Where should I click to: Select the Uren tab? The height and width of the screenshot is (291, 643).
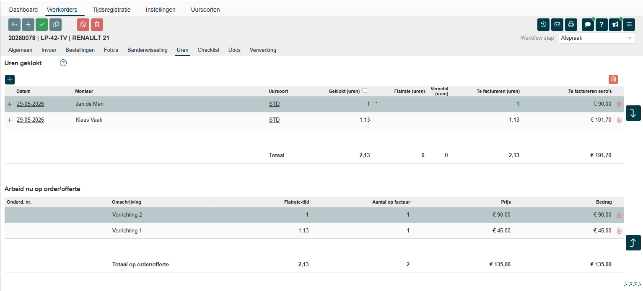(182, 50)
